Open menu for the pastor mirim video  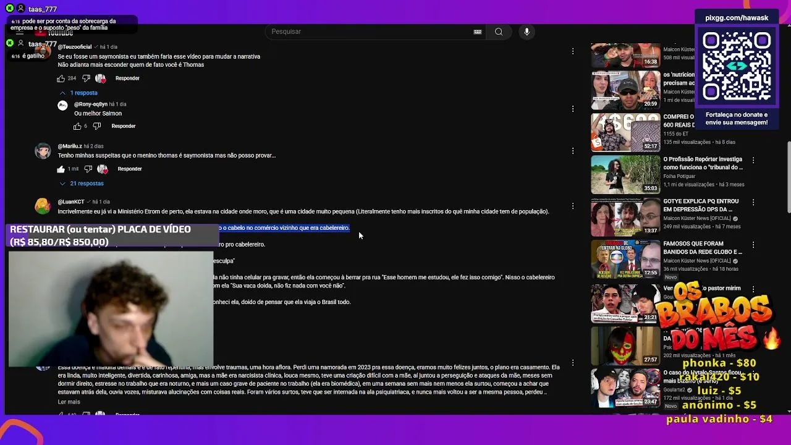pyautogui.click(x=753, y=288)
